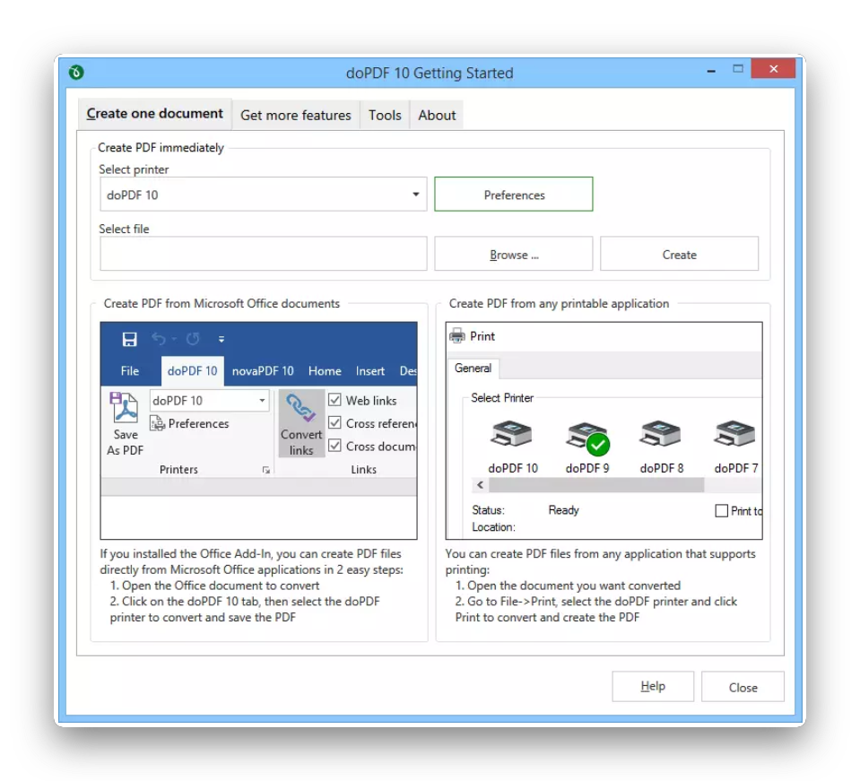Screen dimensions: 860x781
Task: Select the doPDF 7 printer icon
Action: 735,433
